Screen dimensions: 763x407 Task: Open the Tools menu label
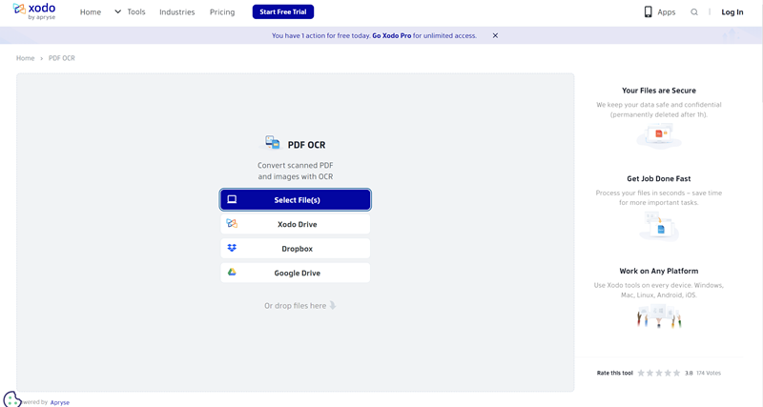(136, 11)
